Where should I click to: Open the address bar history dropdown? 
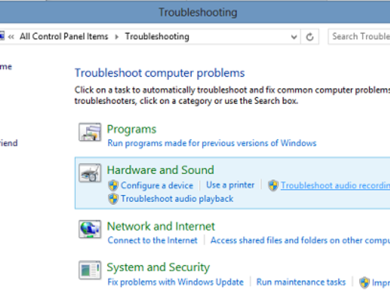[x=294, y=37]
